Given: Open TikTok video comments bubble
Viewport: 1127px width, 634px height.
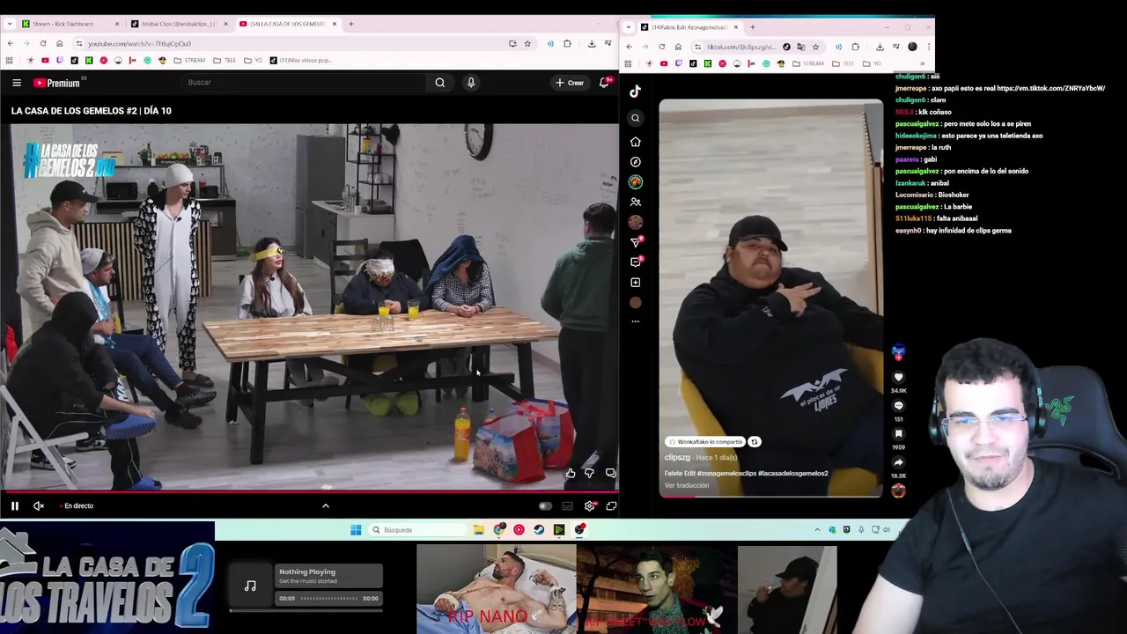Looking at the screenshot, I should (898, 406).
